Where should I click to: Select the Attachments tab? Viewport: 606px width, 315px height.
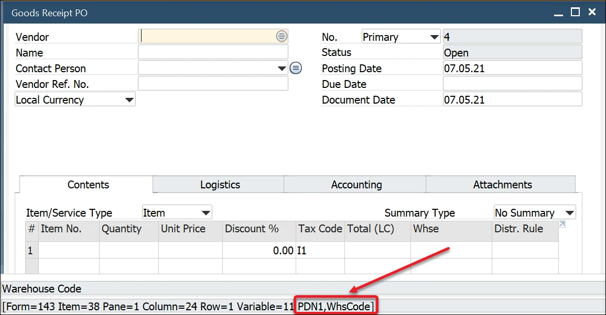(502, 185)
